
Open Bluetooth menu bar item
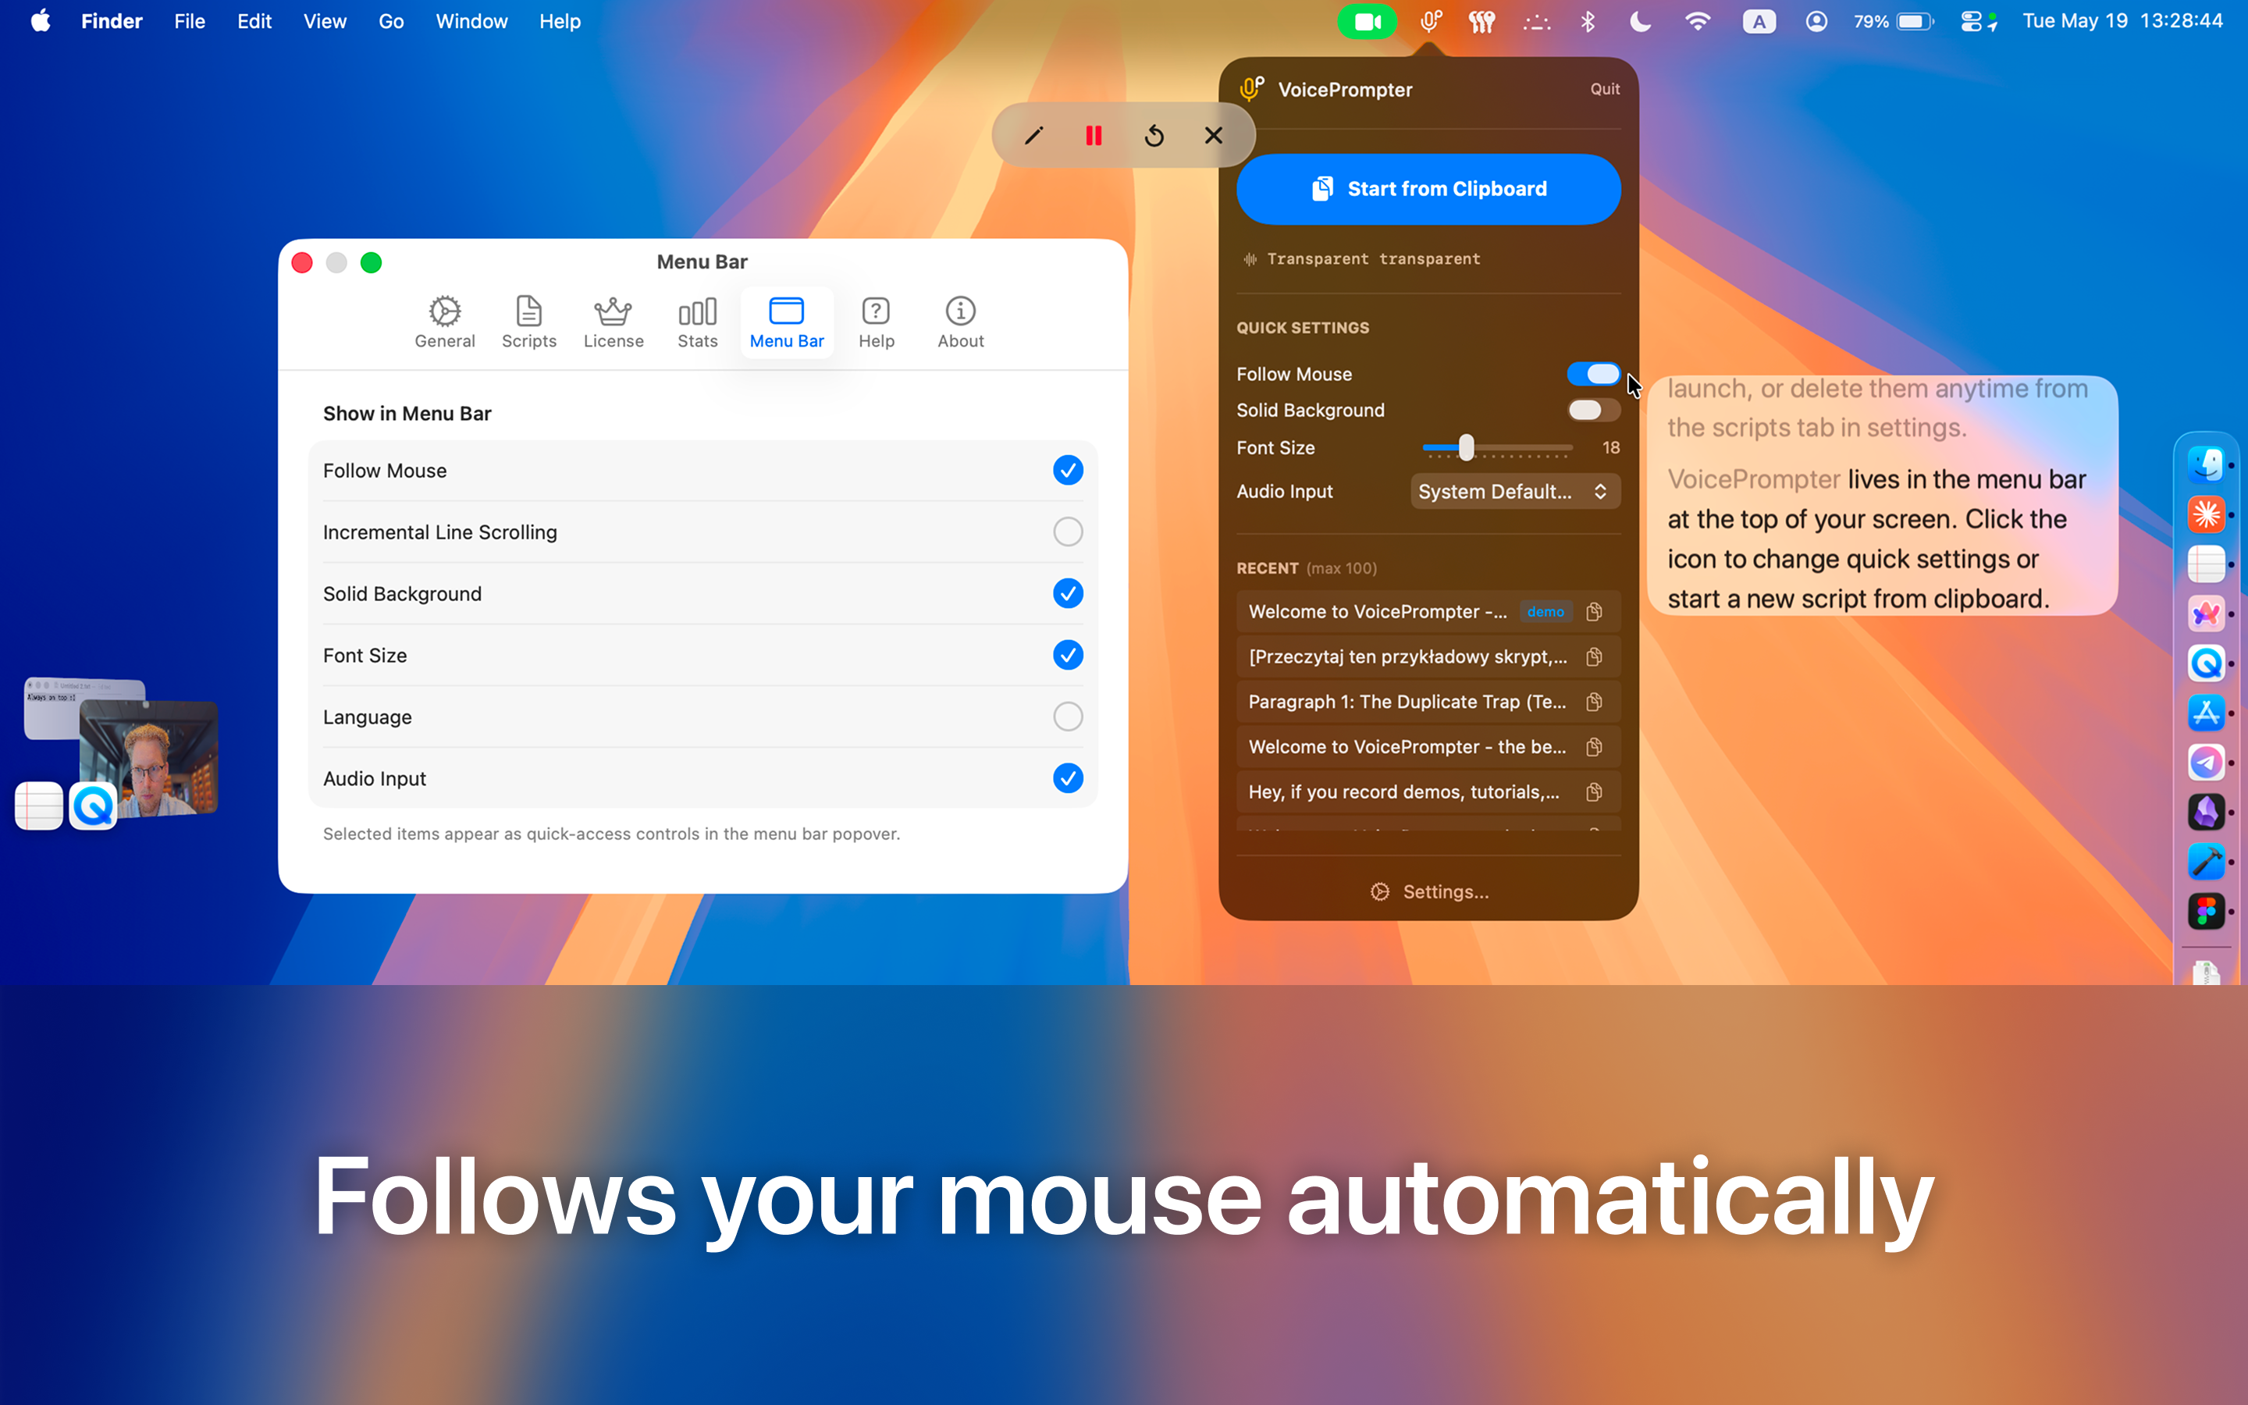pos(1588,21)
